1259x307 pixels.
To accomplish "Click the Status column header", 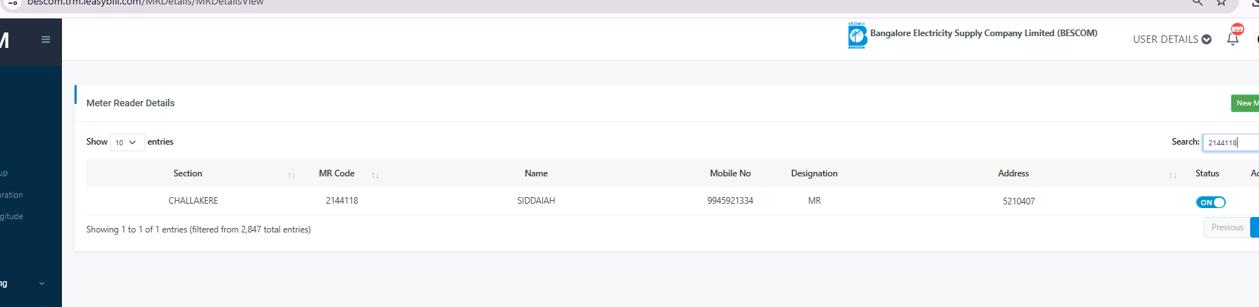I will [x=1207, y=173].
